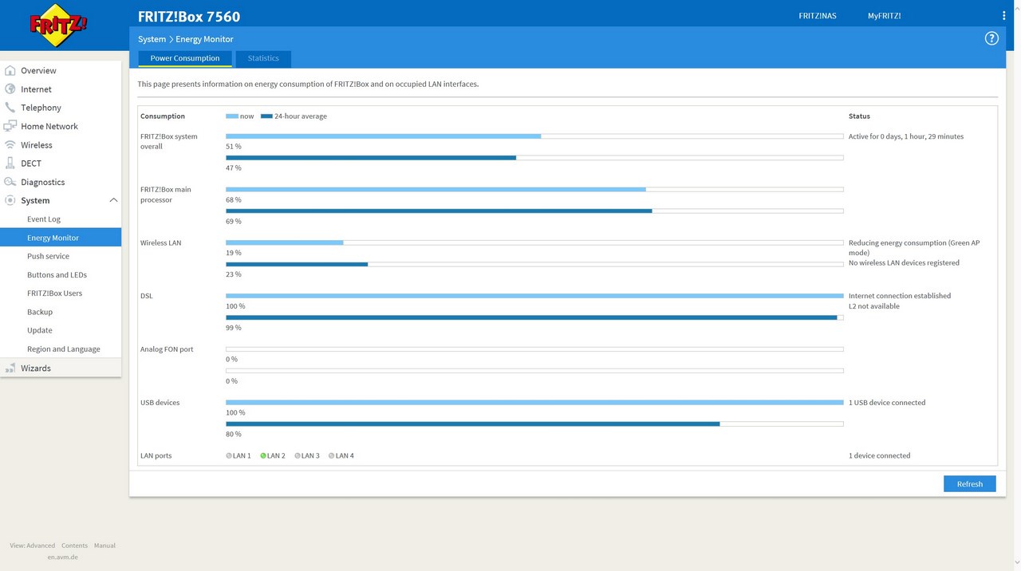Image resolution: width=1021 pixels, height=571 pixels.
Task: Open the three-dot options menu
Action: click(1003, 16)
